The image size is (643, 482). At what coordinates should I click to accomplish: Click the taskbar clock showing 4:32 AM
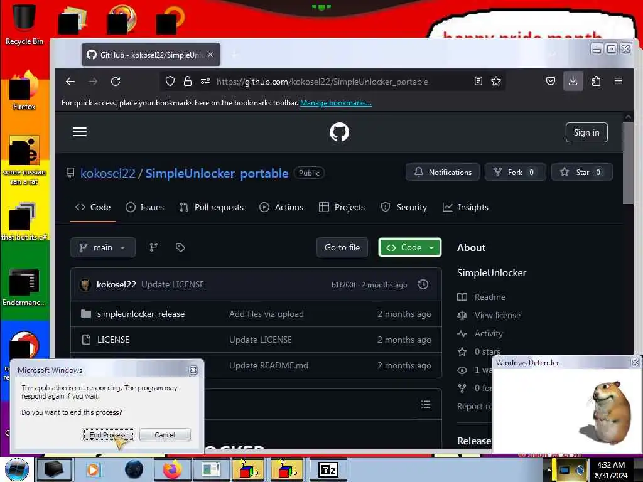pos(610,469)
